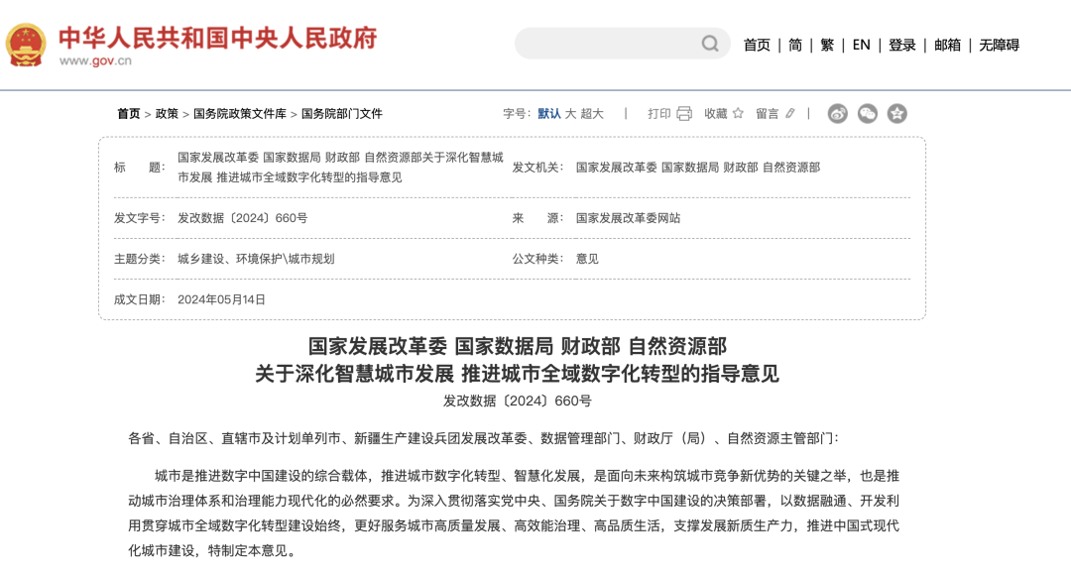Go to 政策 in the breadcrumb
Screen dimensions: 1071x574
(167, 114)
